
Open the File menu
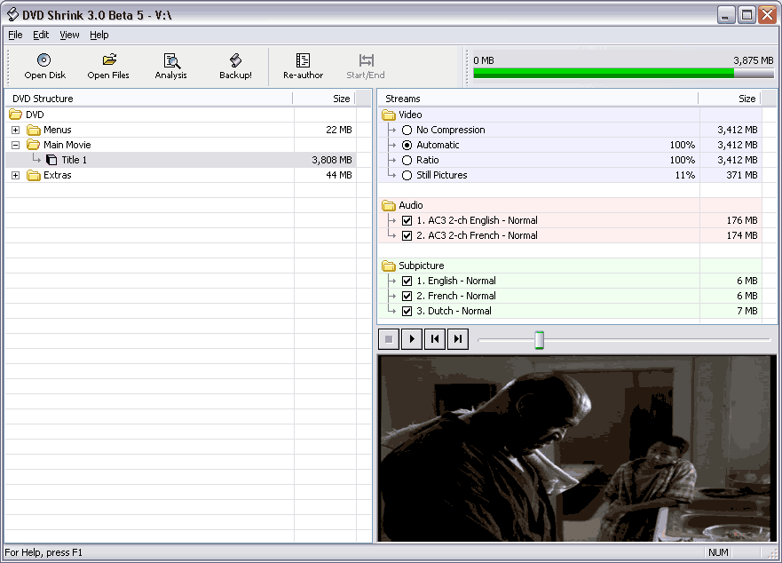point(15,35)
